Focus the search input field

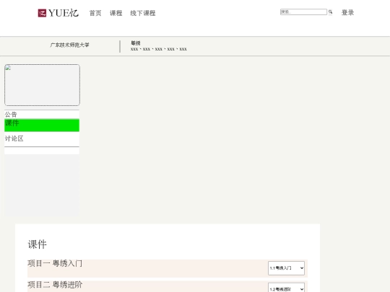point(303,12)
